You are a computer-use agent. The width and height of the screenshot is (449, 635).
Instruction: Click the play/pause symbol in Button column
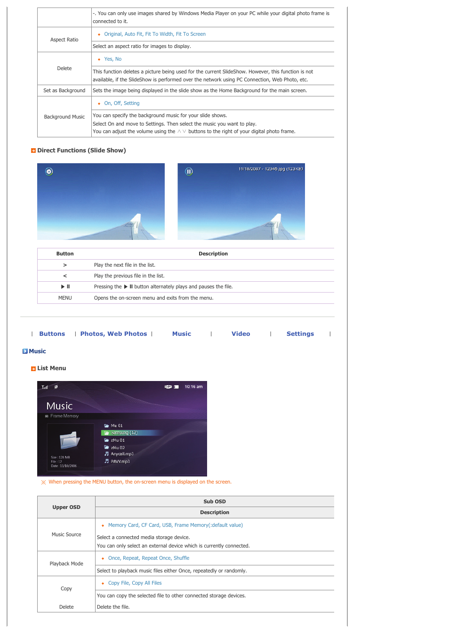(x=65, y=287)
